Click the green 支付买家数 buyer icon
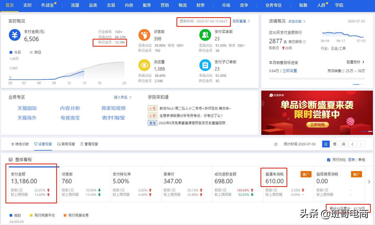 coord(205,35)
